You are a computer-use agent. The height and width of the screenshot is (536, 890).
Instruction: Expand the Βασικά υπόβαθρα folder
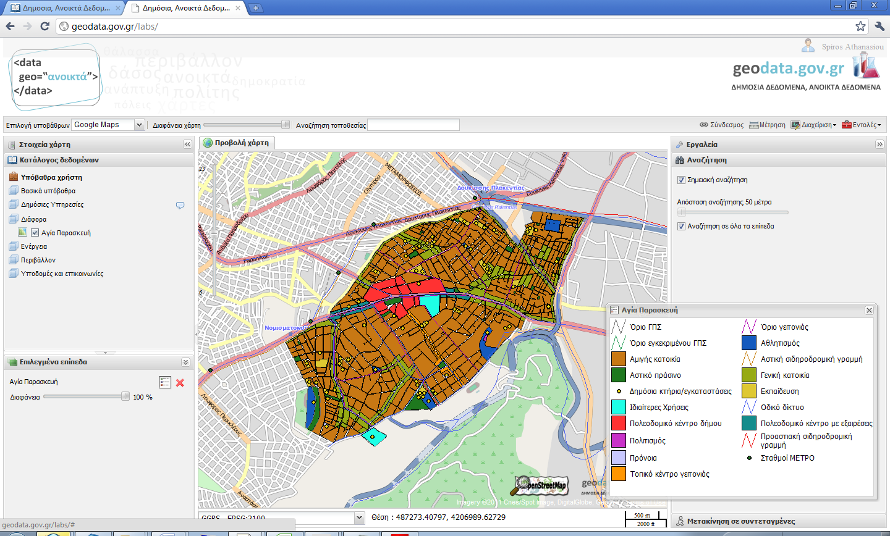tap(48, 191)
